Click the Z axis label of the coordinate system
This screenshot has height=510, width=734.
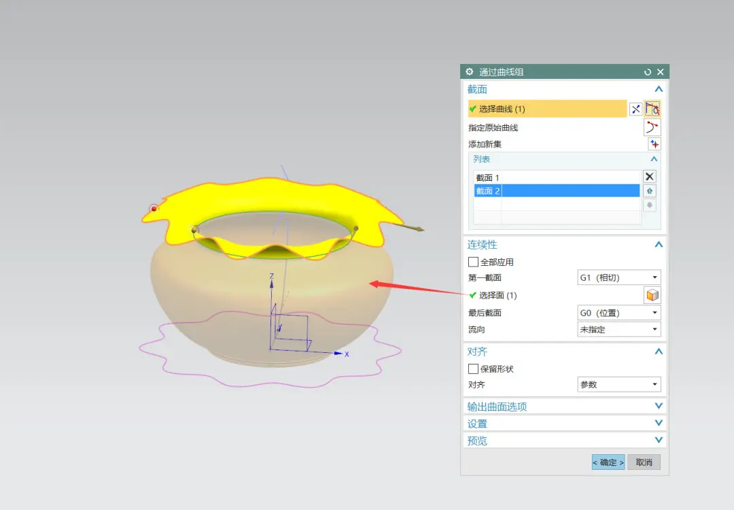click(271, 276)
